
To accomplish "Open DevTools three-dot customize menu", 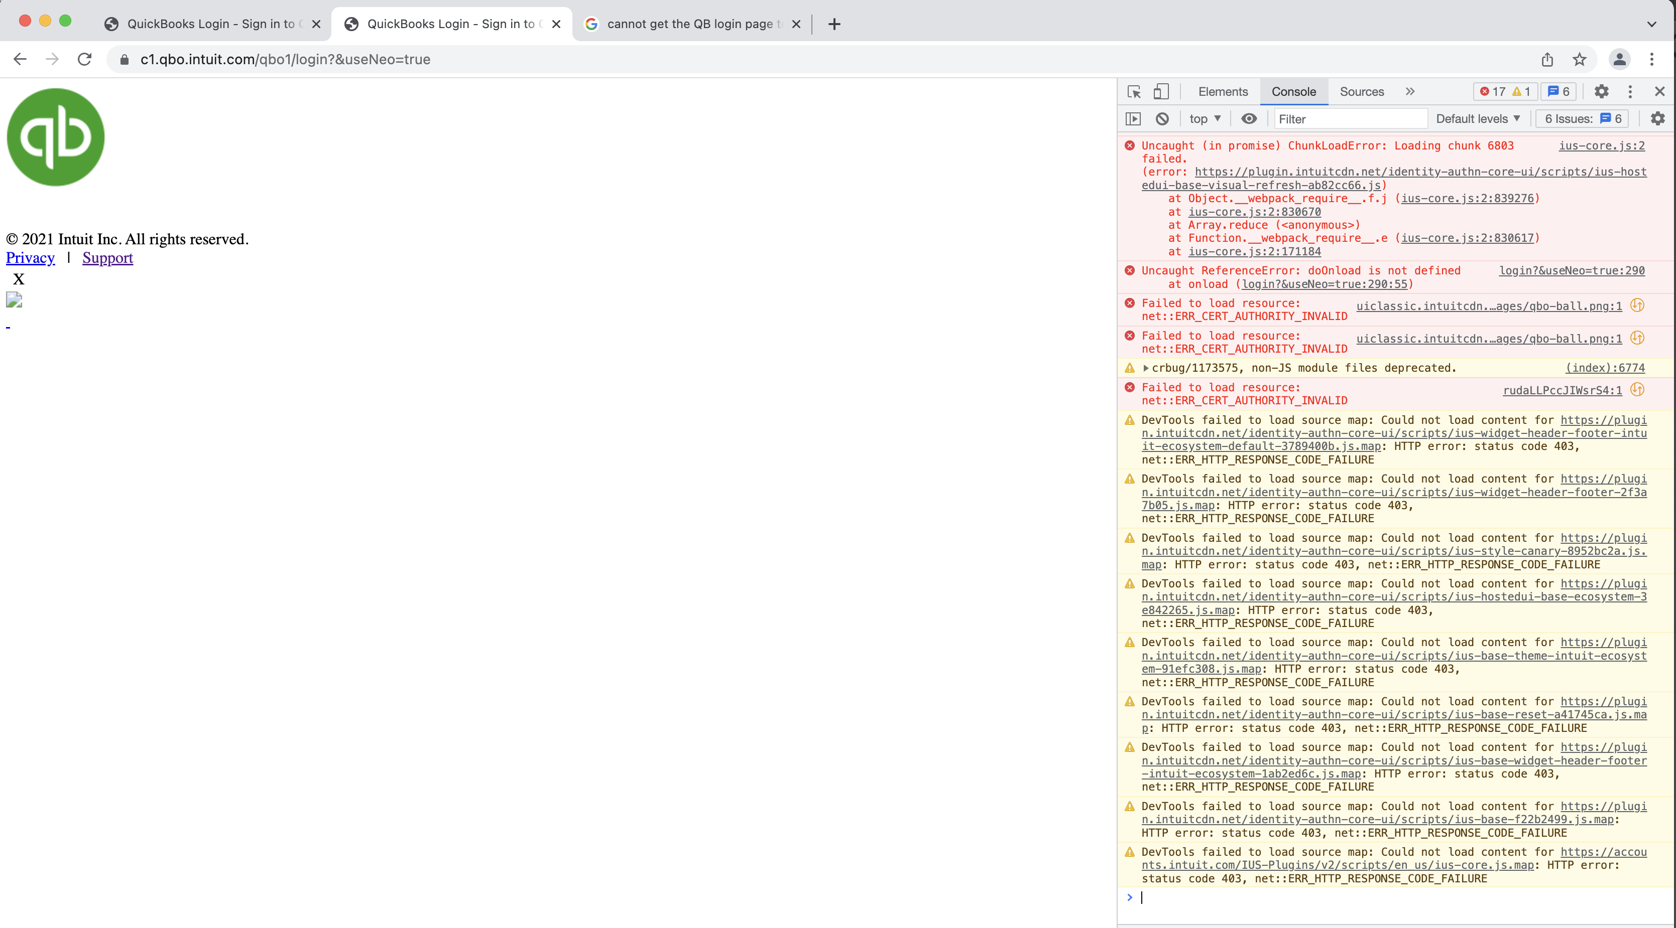I will point(1630,92).
